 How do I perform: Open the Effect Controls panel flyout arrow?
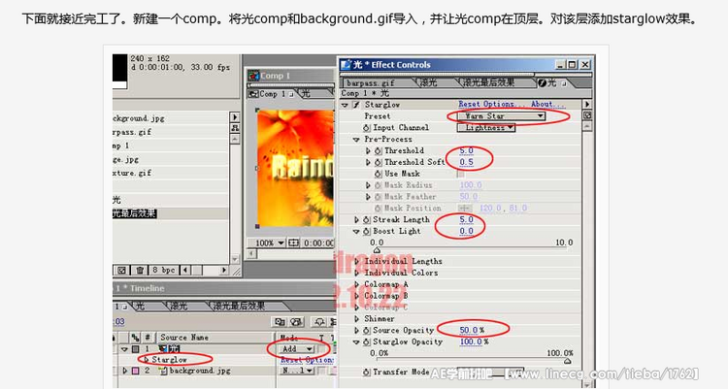pos(587,105)
